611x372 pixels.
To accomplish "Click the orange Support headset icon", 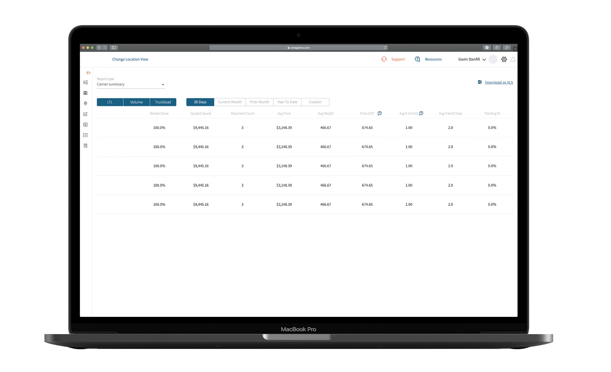I will tap(384, 59).
